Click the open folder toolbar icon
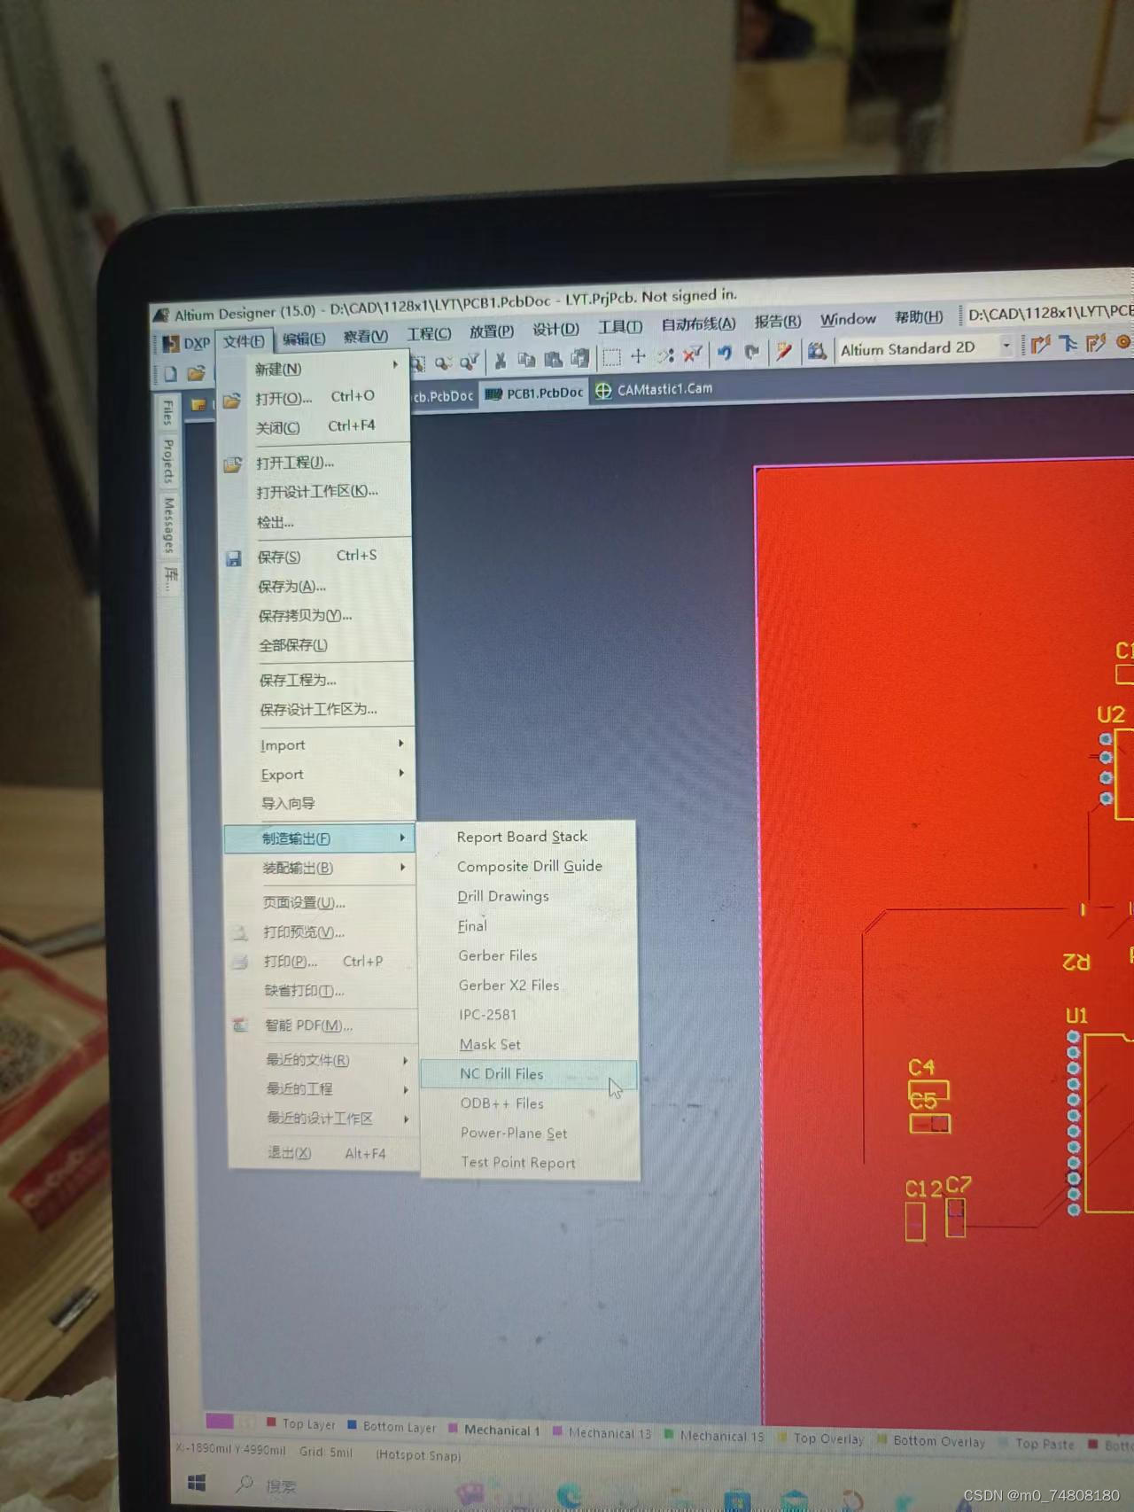Screen dimensions: 1134x1512 coord(197,373)
